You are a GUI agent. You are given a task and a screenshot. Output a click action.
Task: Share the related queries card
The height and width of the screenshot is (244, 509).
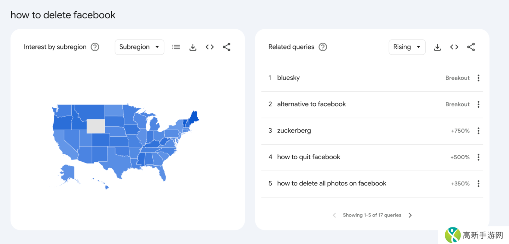pyautogui.click(x=471, y=47)
